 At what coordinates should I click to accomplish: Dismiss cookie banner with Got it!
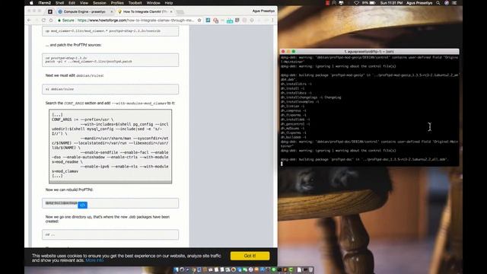[250, 256]
